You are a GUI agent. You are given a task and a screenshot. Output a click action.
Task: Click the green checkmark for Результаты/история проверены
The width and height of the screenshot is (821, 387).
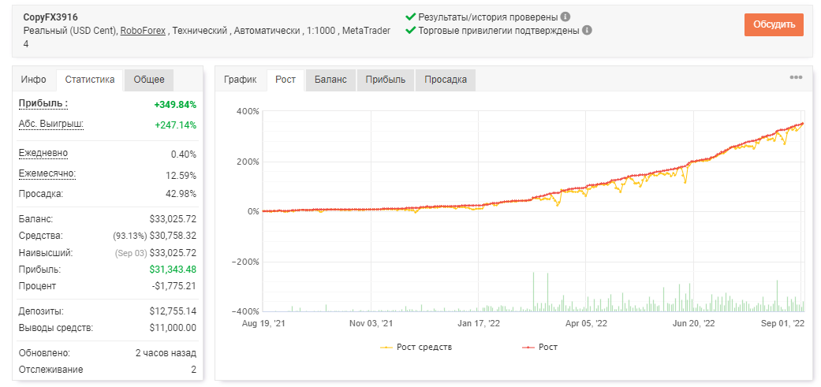click(411, 17)
